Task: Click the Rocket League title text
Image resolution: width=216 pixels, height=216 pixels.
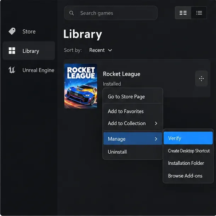Action: (x=121, y=74)
